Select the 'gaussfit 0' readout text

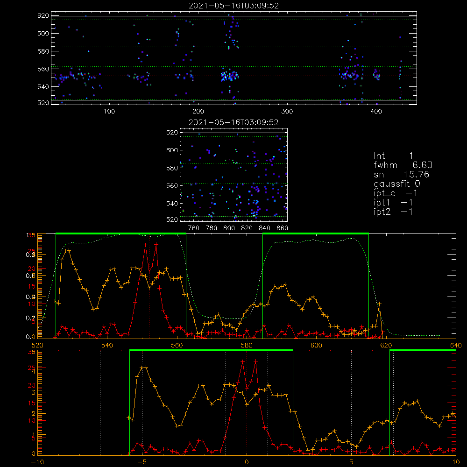click(396, 184)
